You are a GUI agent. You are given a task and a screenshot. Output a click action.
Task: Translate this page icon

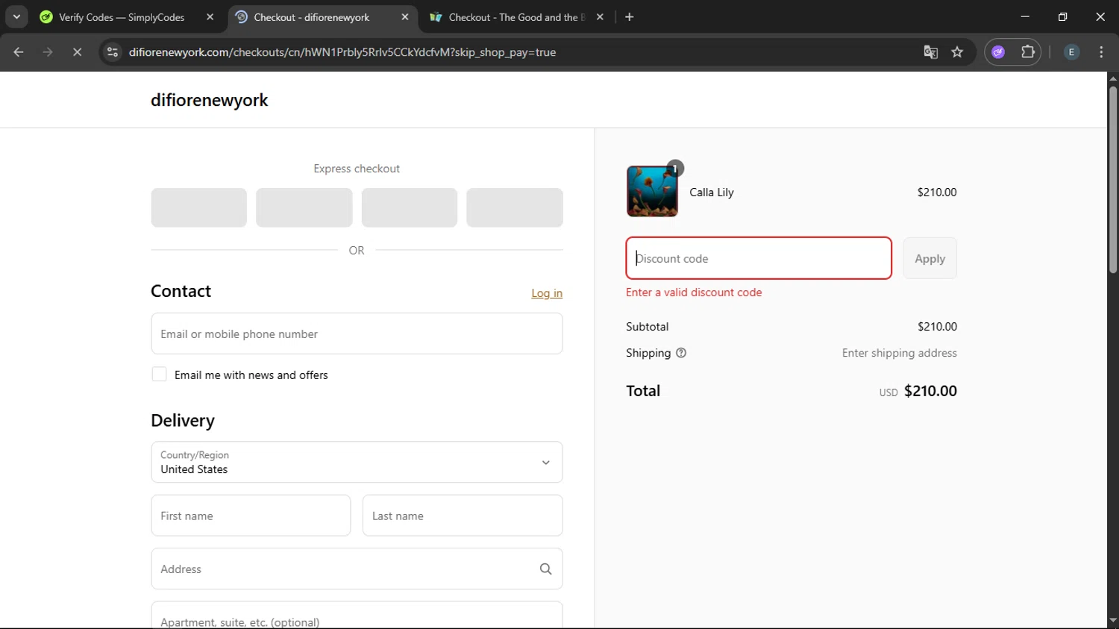[x=930, y=52]
